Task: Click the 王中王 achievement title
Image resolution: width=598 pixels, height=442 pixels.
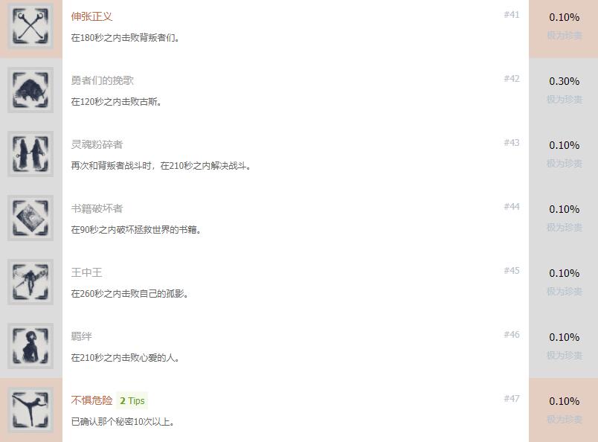Action: [86, 272]
